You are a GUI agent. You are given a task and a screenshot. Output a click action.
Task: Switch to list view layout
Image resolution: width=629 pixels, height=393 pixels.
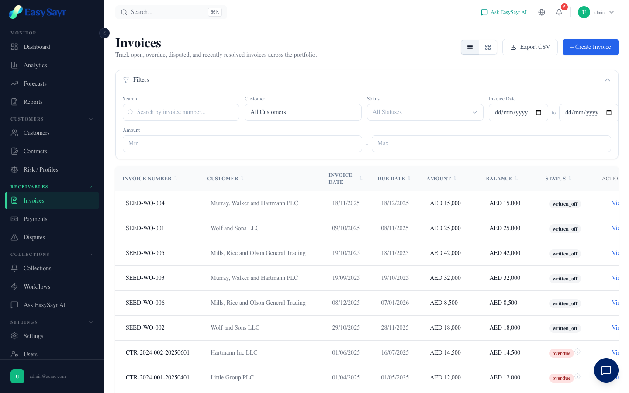tap(470, 47)
